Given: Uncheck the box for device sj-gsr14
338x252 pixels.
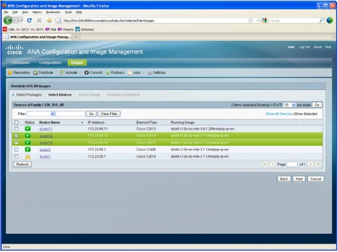Looking at the screenshot, I should (x=16, y=143).
